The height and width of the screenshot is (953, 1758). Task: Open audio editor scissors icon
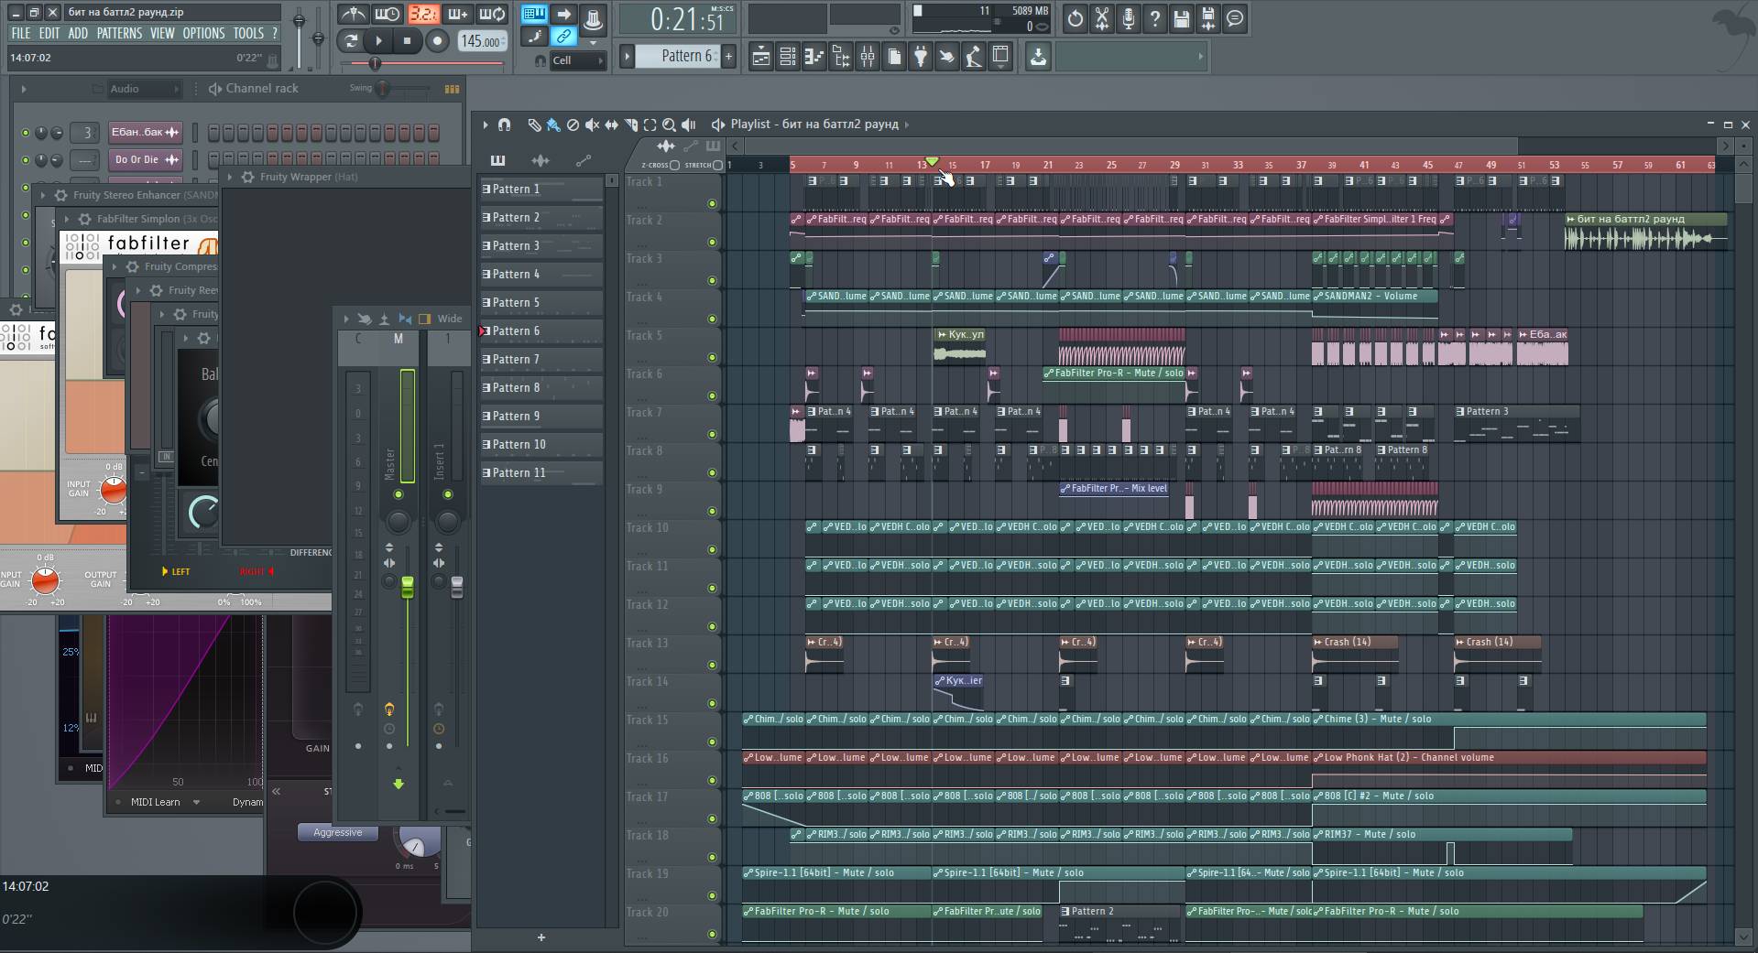[x=1102, y=18]
